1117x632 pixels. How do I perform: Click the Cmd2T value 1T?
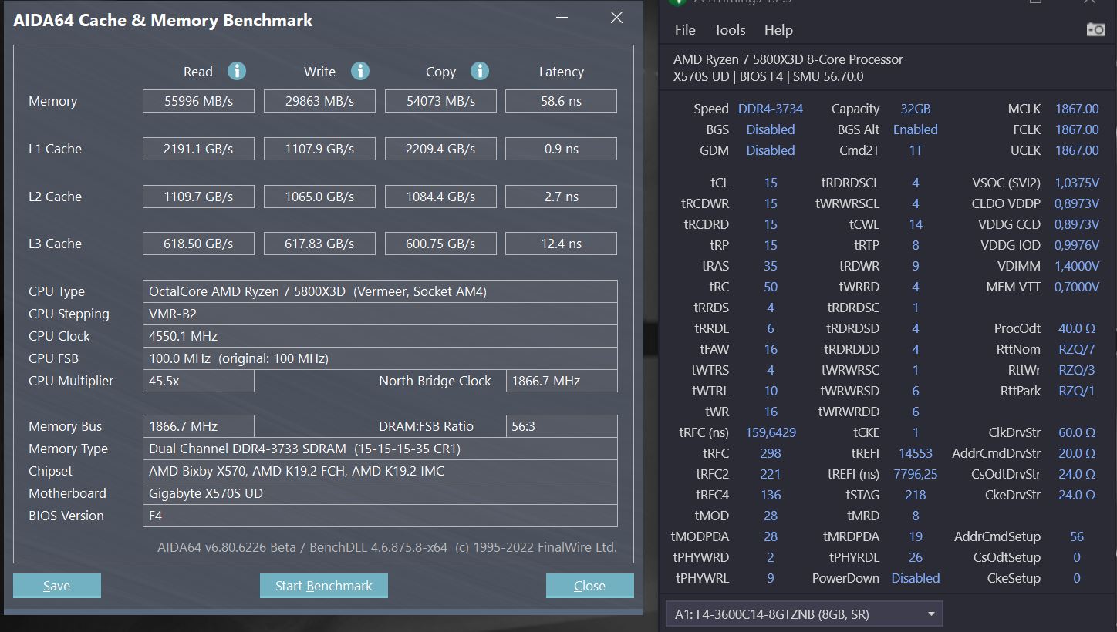916,150
